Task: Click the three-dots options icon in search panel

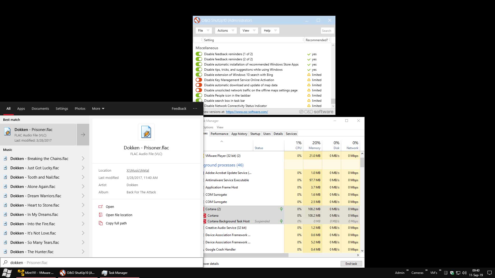Action: pos(195,108)
